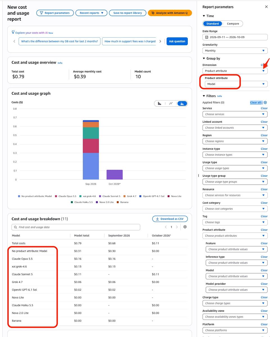Click the Report parameters button

pos(55,13)
